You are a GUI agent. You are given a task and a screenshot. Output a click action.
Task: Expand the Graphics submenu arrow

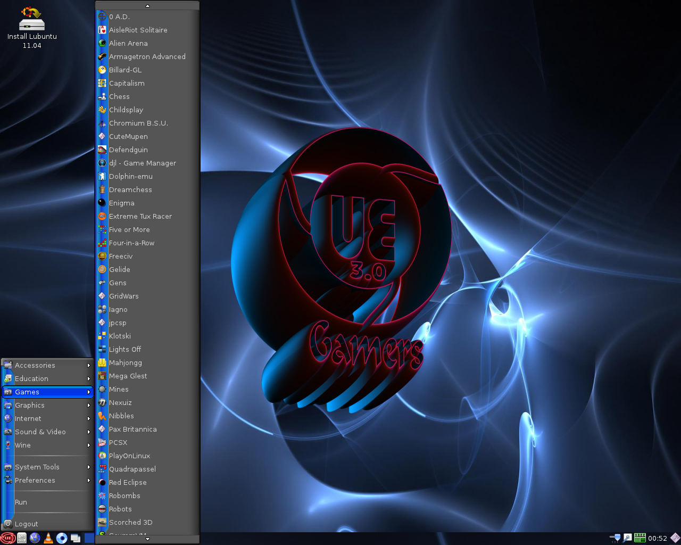(89, 406)
